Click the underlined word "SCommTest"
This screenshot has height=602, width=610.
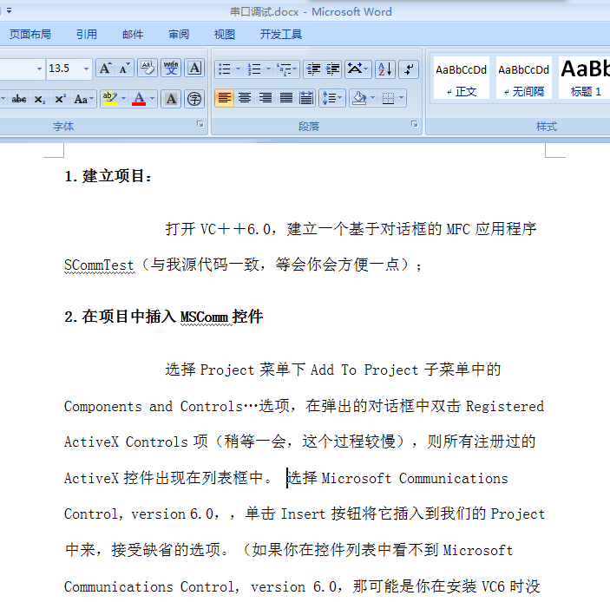click(x=99, y=265)
